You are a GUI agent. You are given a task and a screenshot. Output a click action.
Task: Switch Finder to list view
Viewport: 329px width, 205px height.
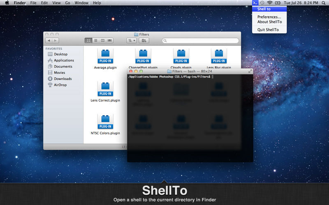[95, 41]
